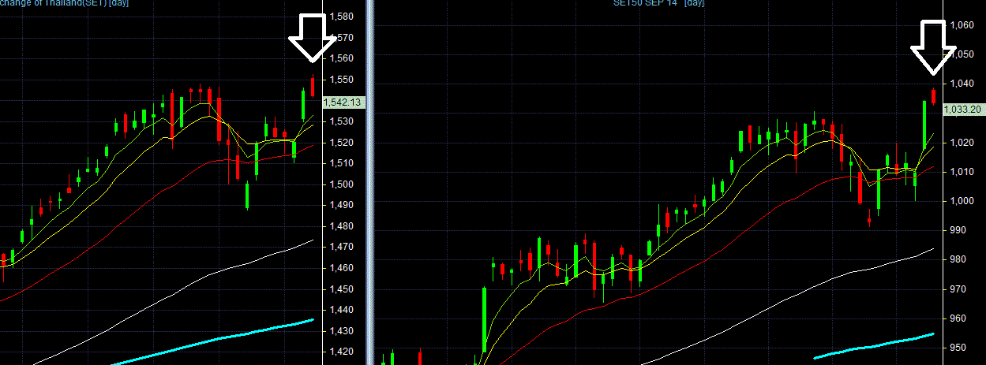Click the 1,560 price axis value
This screenshot has width=986, height=365.
341,58
